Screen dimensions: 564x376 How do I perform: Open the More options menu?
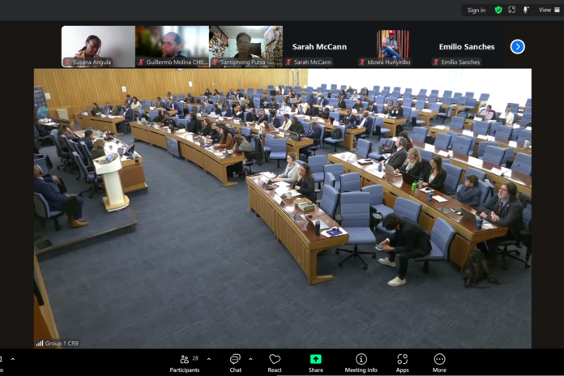coord(439,361)
